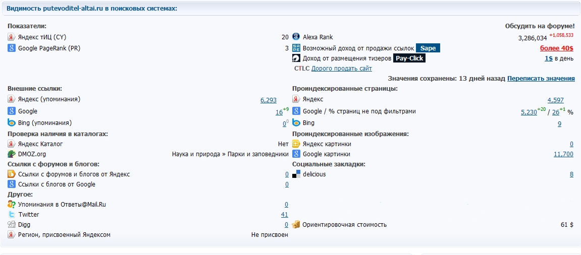Open Yandex mentions count 6,293
This screenshot has width=581, height=255.
(268, 100)
